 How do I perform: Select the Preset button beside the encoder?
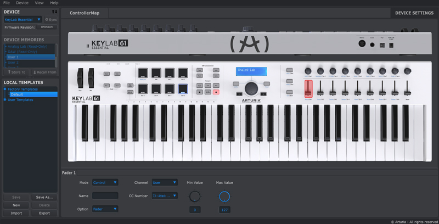[x=267, y=83]
